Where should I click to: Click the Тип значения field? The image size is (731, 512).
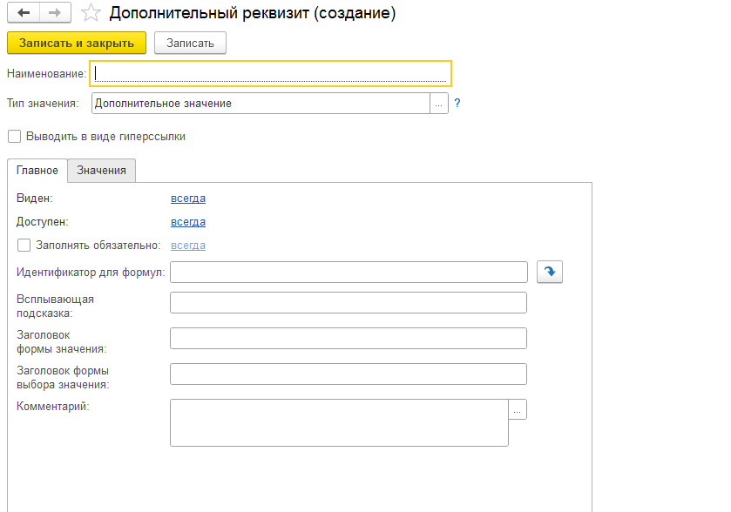[261, 104]
